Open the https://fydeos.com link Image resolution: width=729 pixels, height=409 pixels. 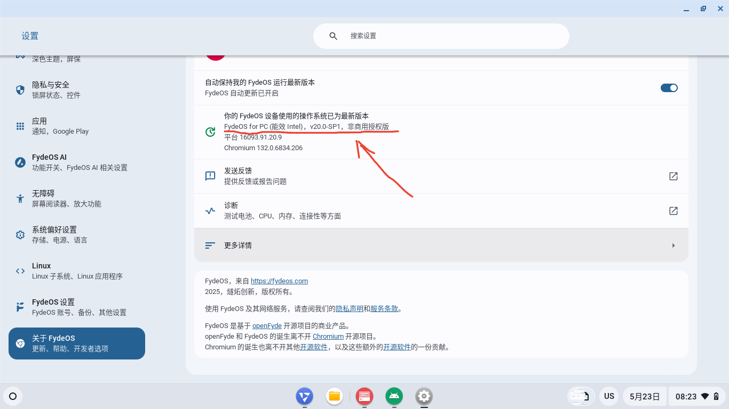pyautogui.click(x=279, y=281)
